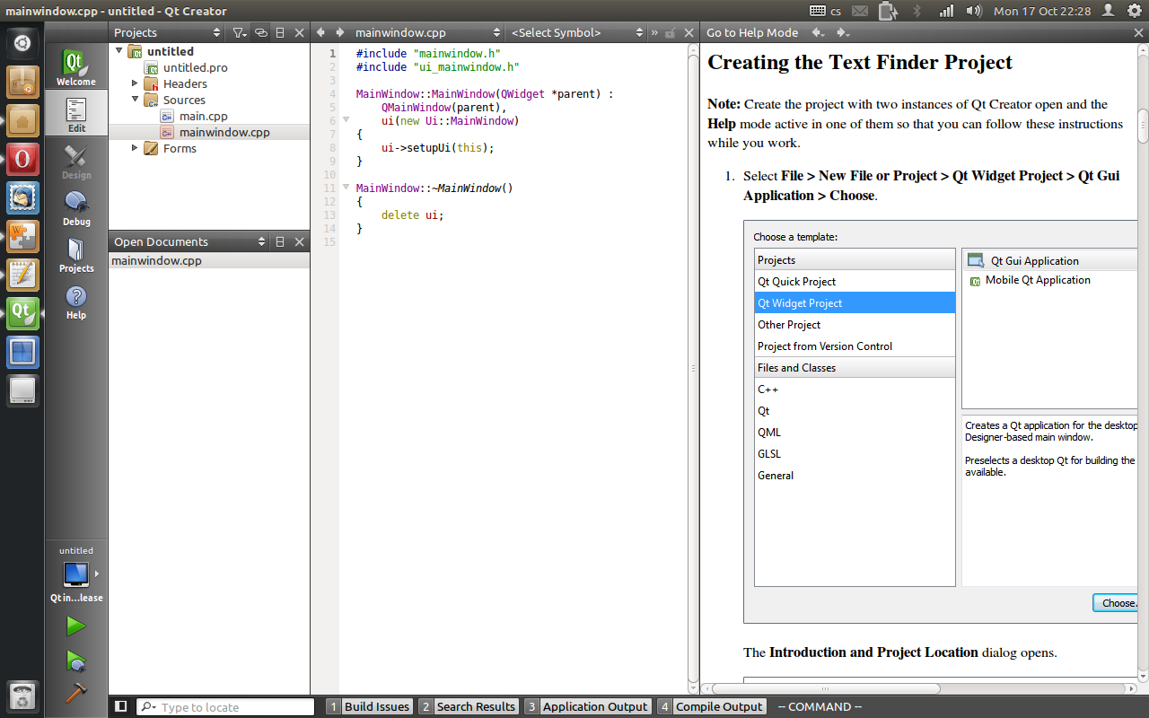Open the Search Results pane

point(468,706)
